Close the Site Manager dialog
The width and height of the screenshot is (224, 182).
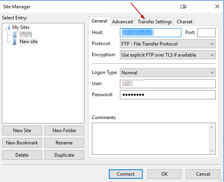[x=217, y=6]
